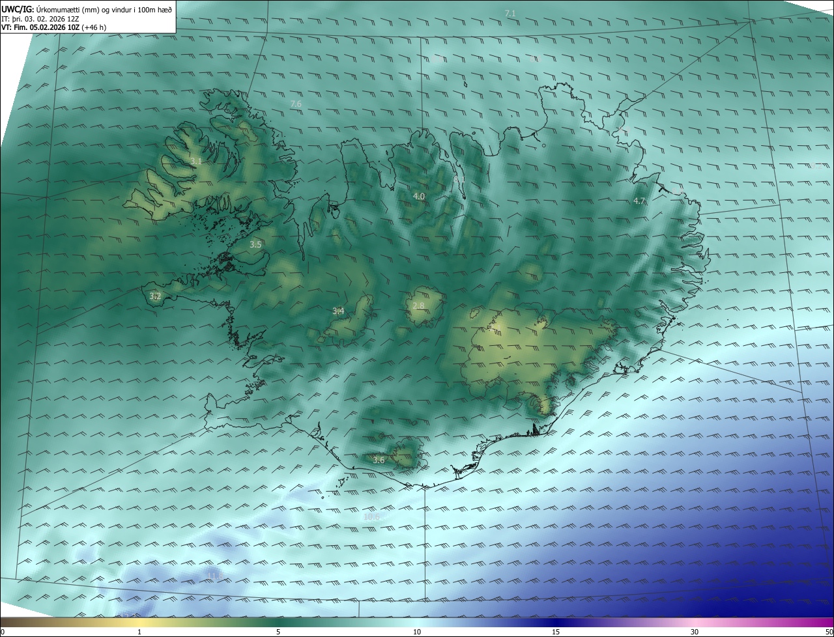Image resolution: width=834 pixels, height=637 pixels.
Task: Click the 7.1 value label on the map
Action: tap(510, 14)
